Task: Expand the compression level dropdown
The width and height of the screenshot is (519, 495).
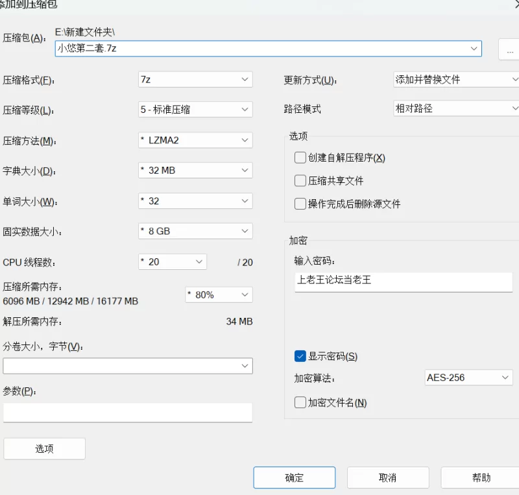Action: [195, 110]
